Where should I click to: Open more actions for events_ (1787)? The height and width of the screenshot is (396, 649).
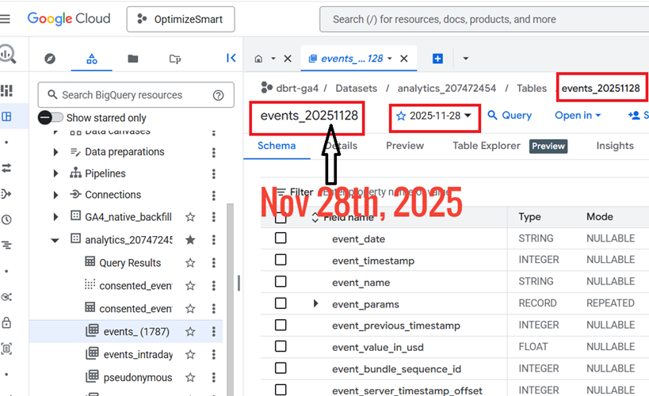pos(214,331)
